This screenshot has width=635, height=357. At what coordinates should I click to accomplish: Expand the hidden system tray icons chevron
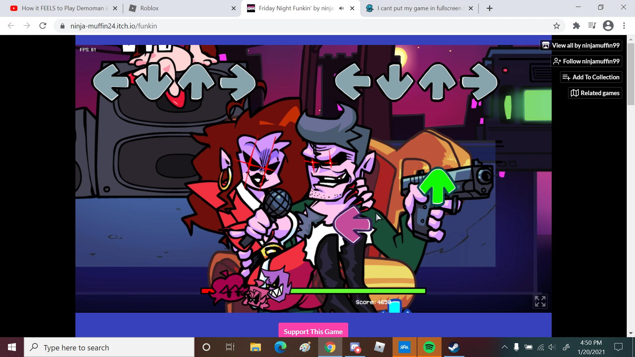pos(504,347)
